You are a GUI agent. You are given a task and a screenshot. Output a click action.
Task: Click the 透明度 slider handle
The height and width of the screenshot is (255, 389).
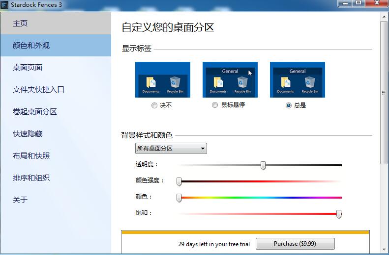tap(263, 165)
